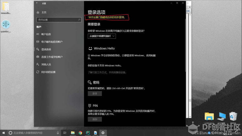This screenshot has width=242, height=136.
Task: Click the 密码 key icon
Action: (90, 82)
